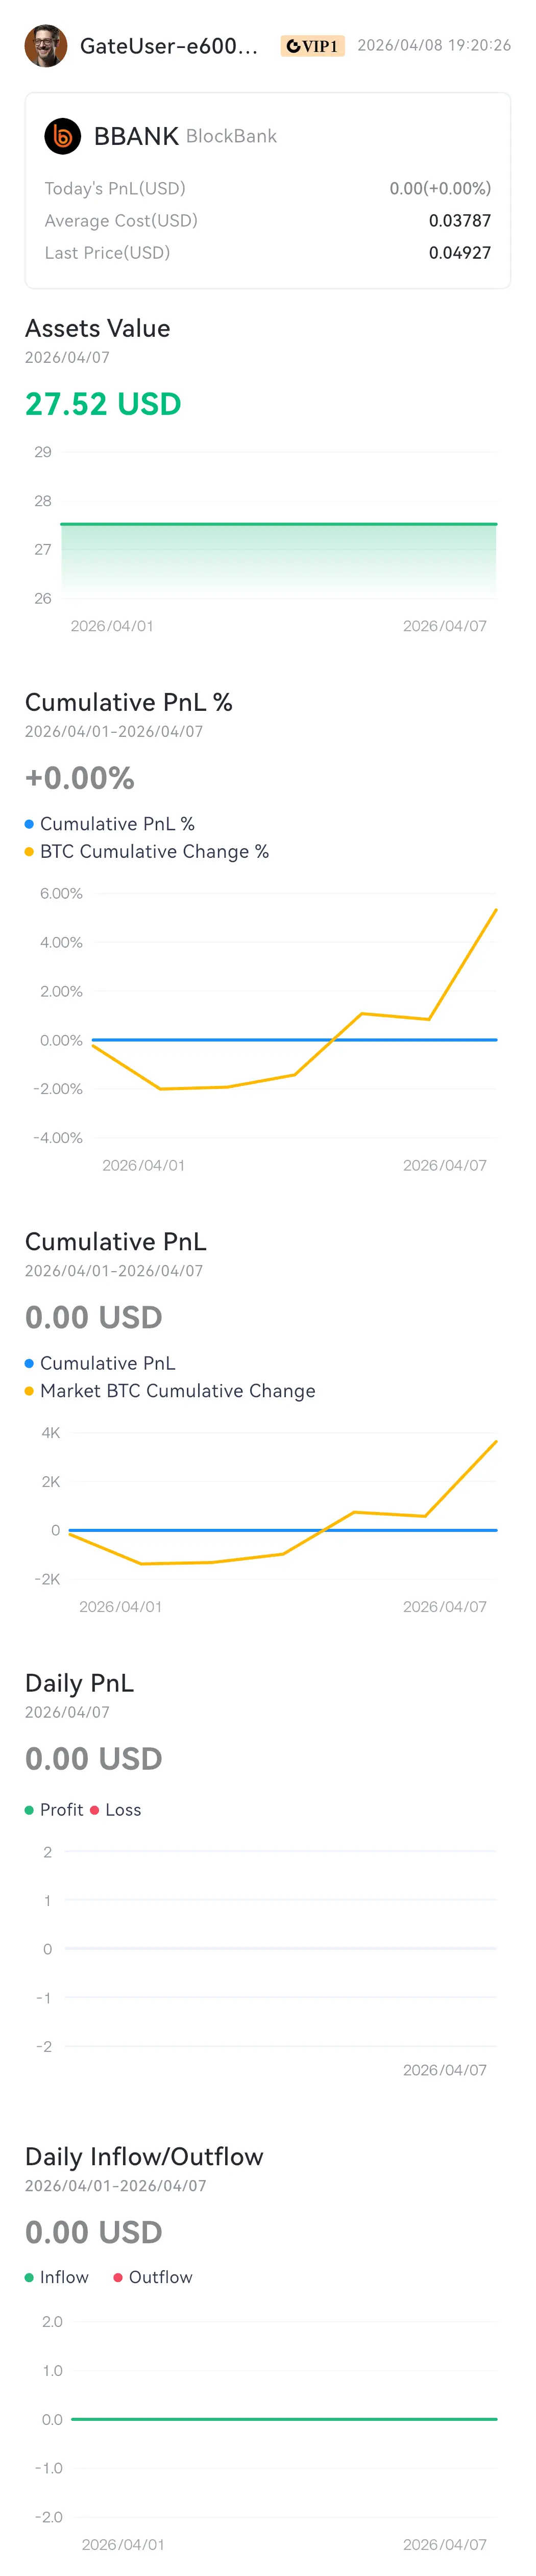
Task: Toggle the blue Cumulative PnL % legend dot
Action: [29, 824]
